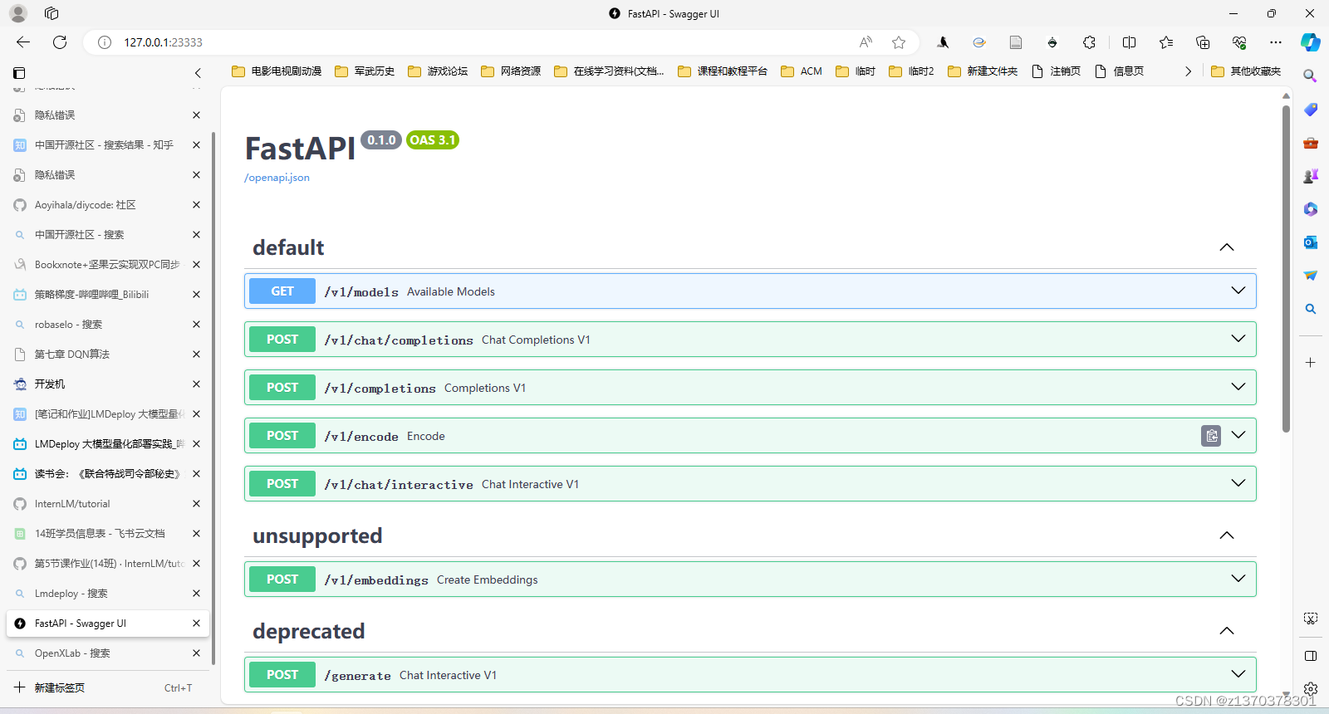Viewport: 1329px width, 714px height.
Task: Switch to 第七章 DQN算法 tab
Action: tap(108, 355)
